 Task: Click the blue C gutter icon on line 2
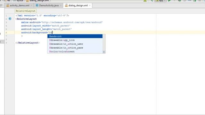point(10,19)
